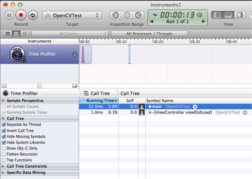
Task: Set inspection range end marker
Action: point(138,15)
